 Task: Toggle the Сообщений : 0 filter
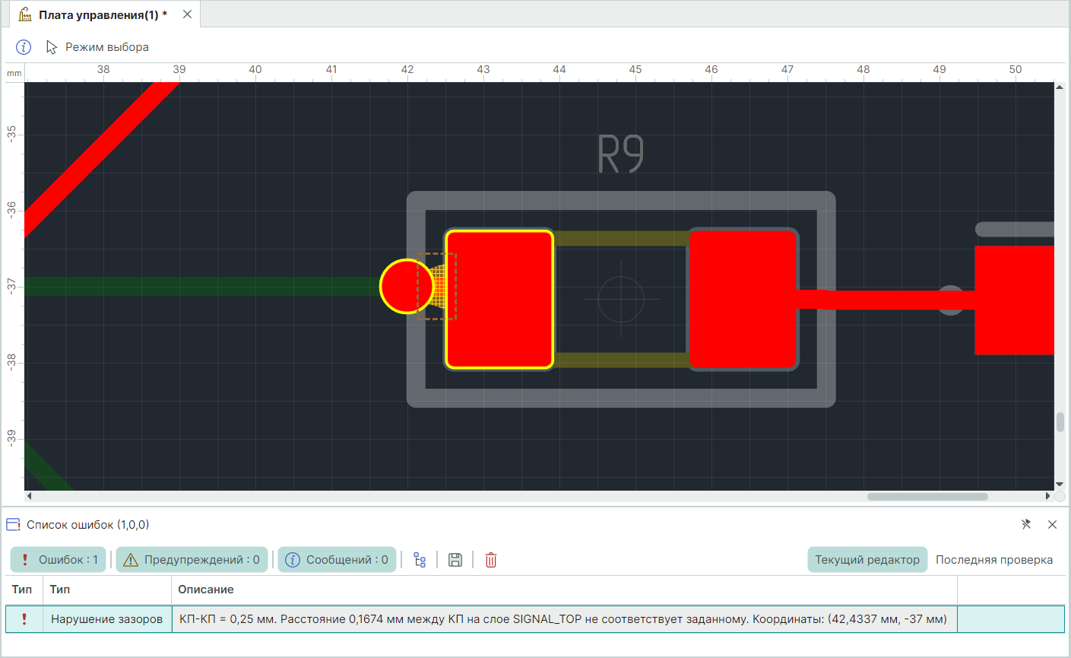pyautogui.click(x=337, y=560)
